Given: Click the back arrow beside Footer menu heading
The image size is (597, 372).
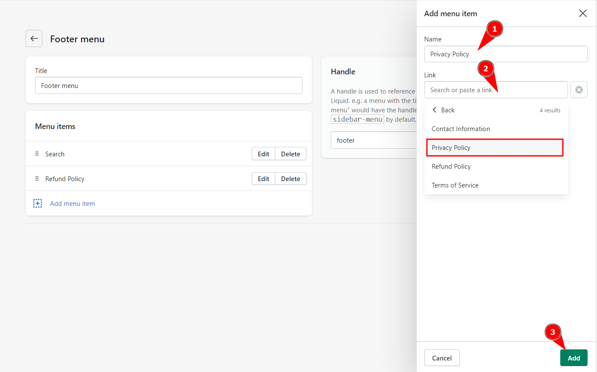Looking at the screenshot, I should [x=34, y=38].
